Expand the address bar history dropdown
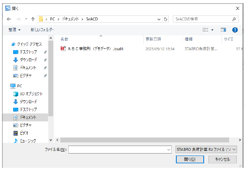 [159, 19]
